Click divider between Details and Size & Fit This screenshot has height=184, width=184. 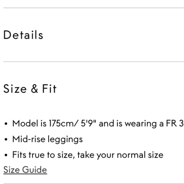(94, 62)
